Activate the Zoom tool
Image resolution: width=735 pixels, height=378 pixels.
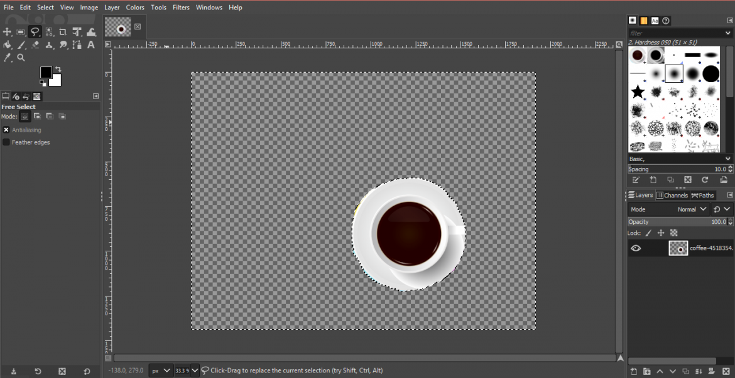(21, 57)
